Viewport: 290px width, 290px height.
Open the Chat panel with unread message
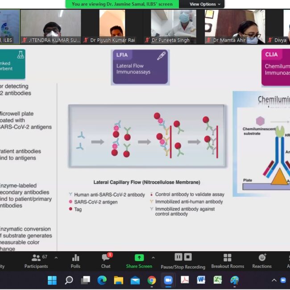106,261
